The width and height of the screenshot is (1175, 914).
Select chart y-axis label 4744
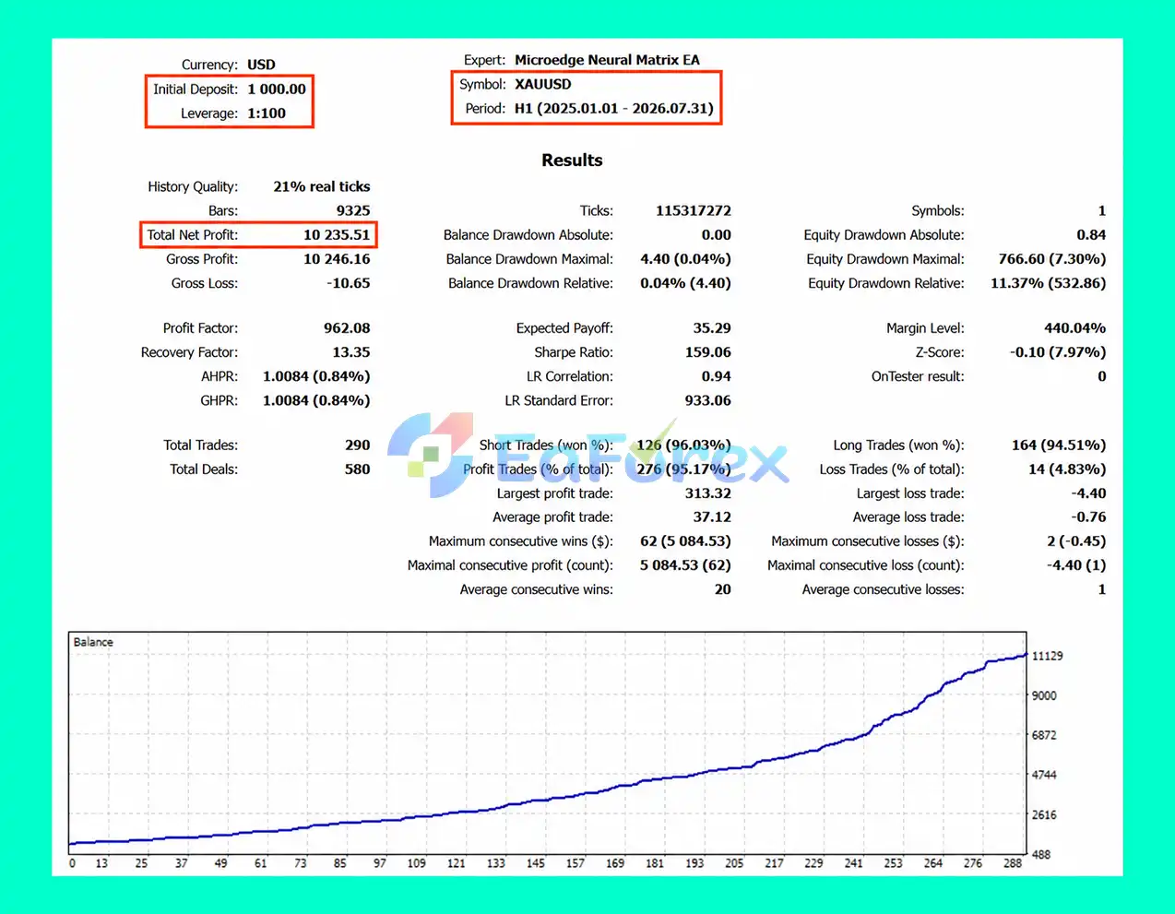pos(1044,775)
